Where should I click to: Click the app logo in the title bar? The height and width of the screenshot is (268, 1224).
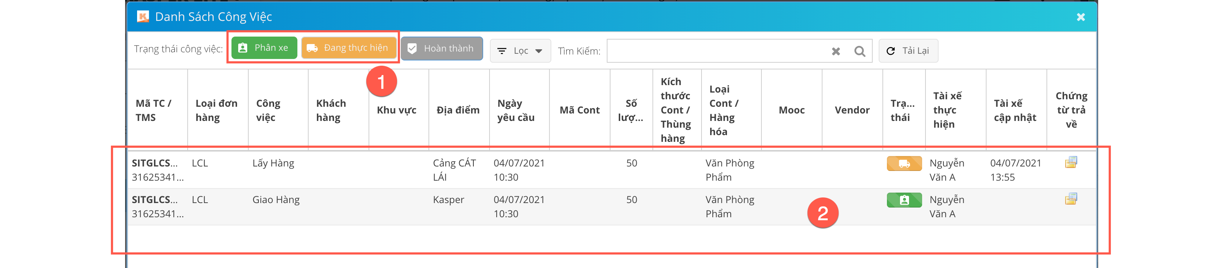click(143, 17)
